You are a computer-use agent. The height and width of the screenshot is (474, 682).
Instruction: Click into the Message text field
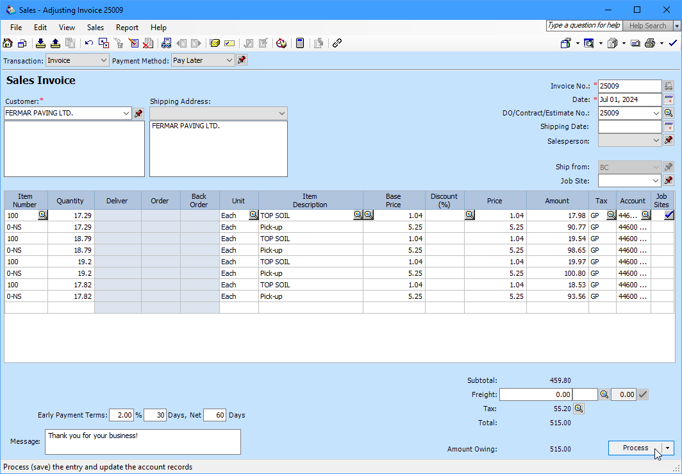pos(142,442)
